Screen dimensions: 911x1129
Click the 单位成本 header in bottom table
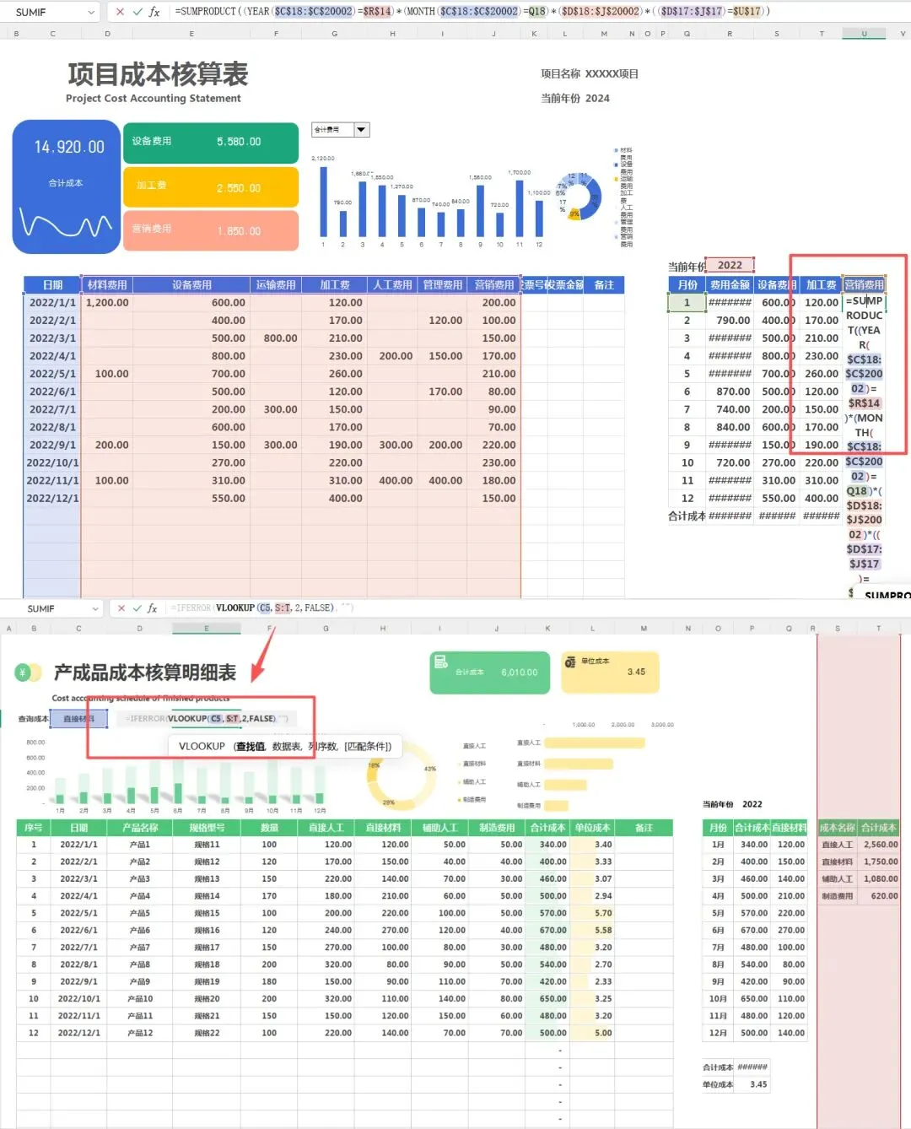[x=592, y=828]
